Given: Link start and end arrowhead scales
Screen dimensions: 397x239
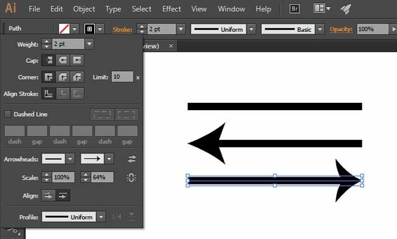Looking at the screenshot, I should tap(132, 177).
